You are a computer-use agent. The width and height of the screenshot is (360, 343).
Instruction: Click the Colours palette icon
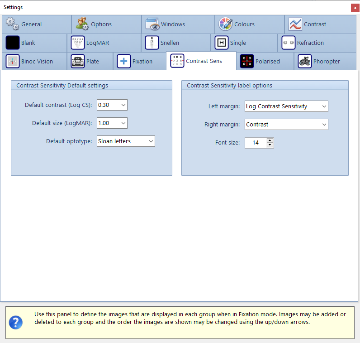pyautogui.click(x=226, y=24)
